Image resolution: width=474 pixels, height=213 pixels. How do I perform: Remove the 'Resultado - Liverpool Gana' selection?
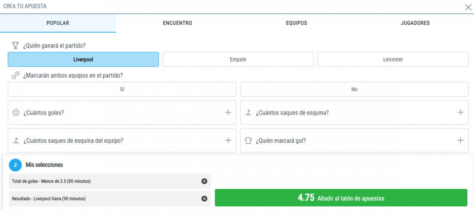(204, 199)
